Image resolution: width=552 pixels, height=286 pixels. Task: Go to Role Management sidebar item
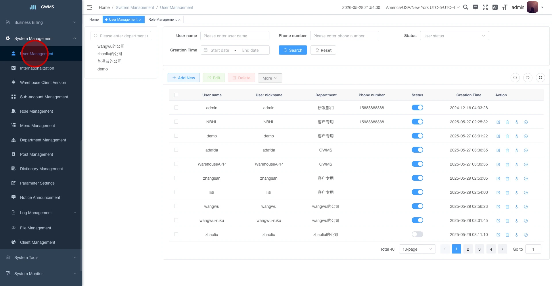pyautogui.click(x=41, y=111)
